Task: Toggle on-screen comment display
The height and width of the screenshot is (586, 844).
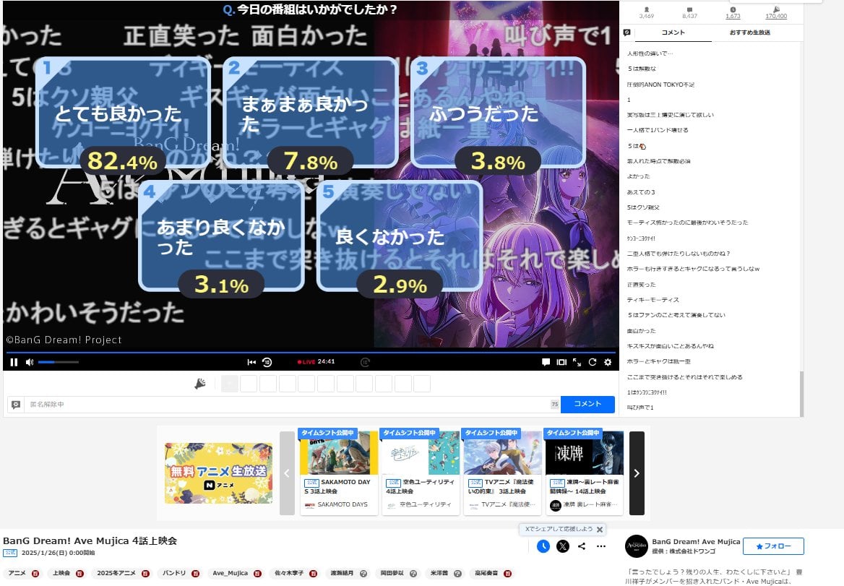Action: click(546, 362)
